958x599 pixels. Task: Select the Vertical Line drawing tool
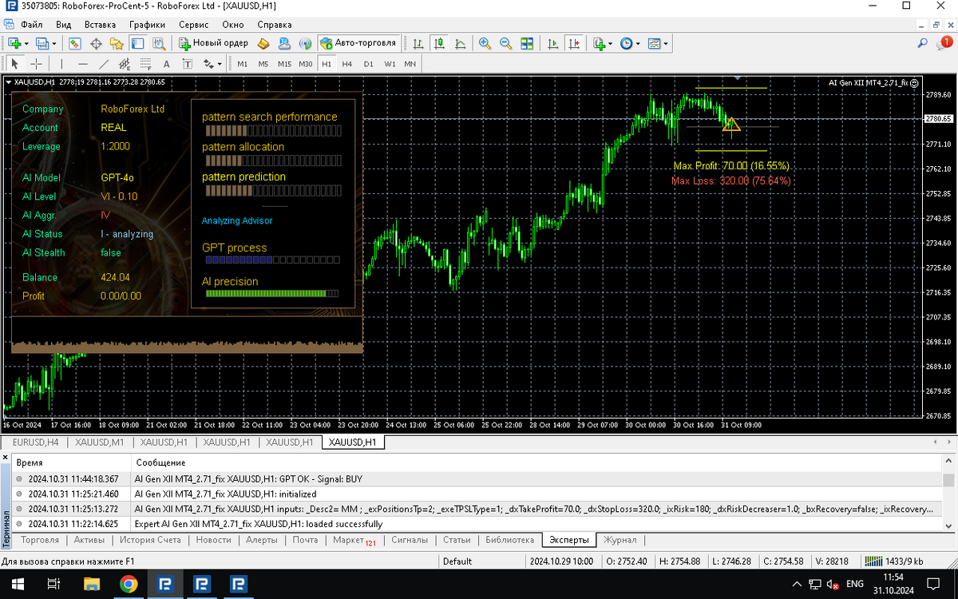pos(61,64)
